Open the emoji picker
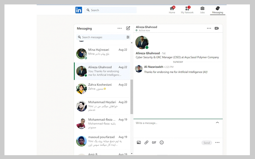 (x=162, y=142)
